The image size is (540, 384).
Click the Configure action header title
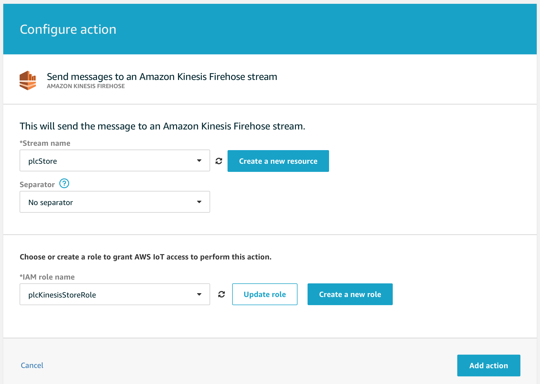[x=68, y=29]
